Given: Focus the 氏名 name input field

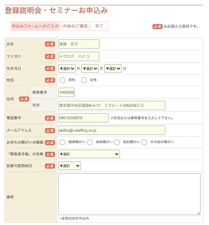Looking at the screenshot, I should (79, 44).
